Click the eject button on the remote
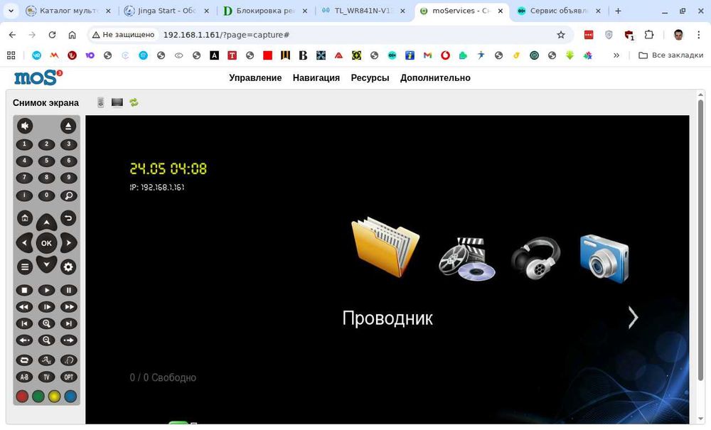The image size is (711, 430). click(x=68, y=126)
